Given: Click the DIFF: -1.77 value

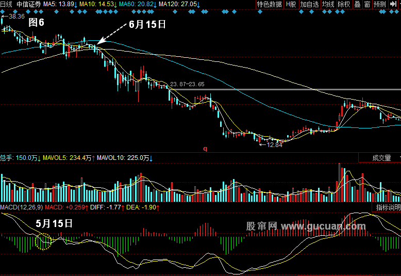Looking at the screenshot, I should pyautogui.click(x=107, y=207).
